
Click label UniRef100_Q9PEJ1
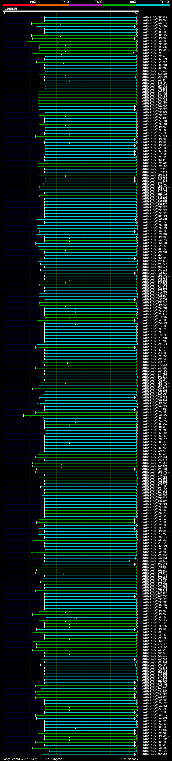[x=154, y=344]
